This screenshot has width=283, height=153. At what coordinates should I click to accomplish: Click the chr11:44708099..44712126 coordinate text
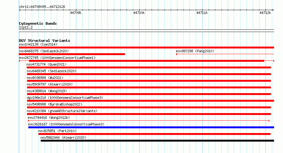42,7
